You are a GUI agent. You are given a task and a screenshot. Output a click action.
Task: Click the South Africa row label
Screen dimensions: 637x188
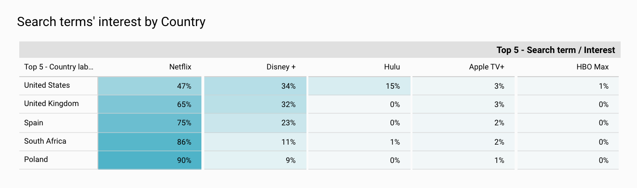pos(45,141)
